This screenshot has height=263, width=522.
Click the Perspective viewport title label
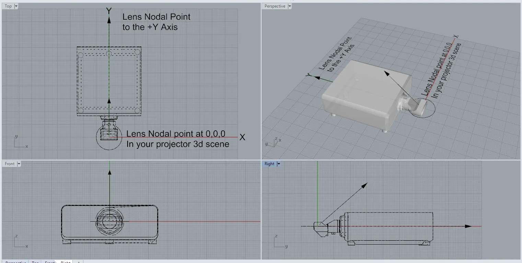click(x=275, y=6)
